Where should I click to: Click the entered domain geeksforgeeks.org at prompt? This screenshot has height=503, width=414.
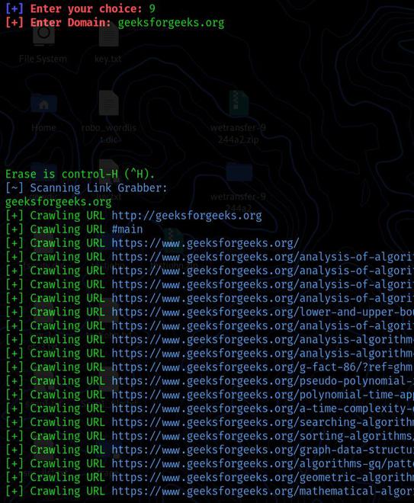pyautogui.click(x=171, y=23)
